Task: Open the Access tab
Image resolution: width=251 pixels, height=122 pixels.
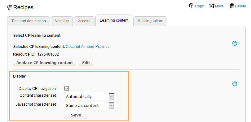Action: [x=84, y=21]
